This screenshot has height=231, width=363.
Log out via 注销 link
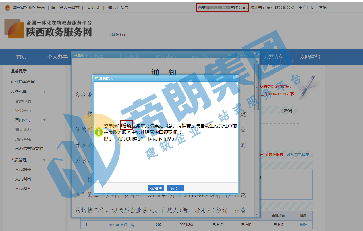click(x=323, y=7)
